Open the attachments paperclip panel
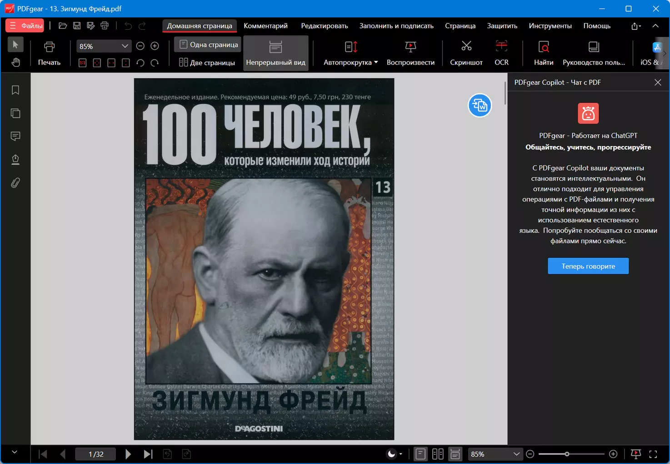 click(15, 183)
